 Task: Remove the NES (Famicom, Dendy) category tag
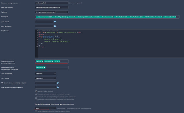52,17
